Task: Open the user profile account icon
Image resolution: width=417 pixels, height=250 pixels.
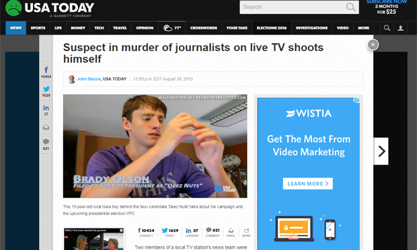Action: pos(400,28)
